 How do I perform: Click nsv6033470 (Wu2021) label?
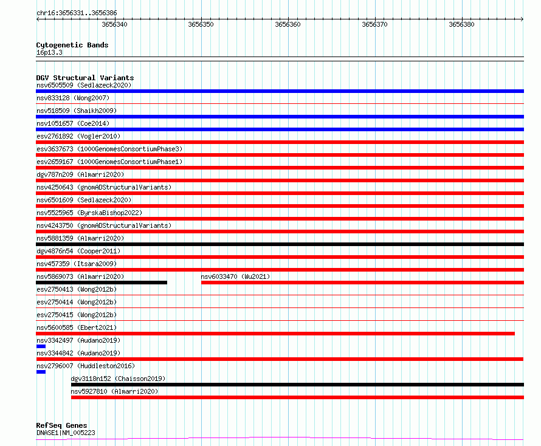point(235,276)
